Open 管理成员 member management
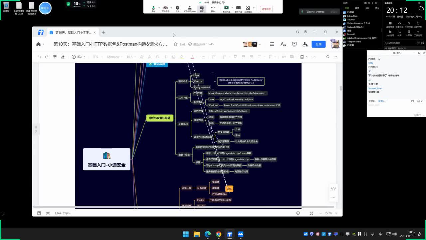Viewport: 426px width, 240px height. pos(190,9)
